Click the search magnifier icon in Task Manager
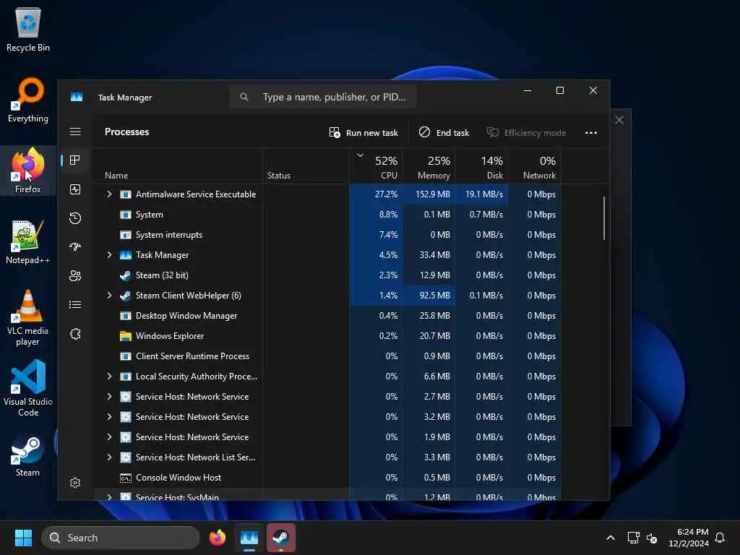The height and width of the screenshot is (555, 740). [x=244, y=98]
